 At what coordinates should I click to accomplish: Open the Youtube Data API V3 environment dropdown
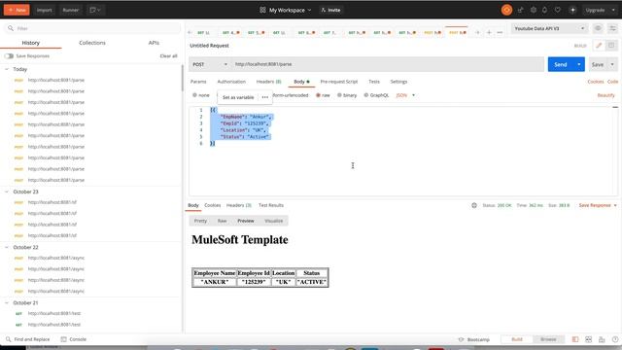549,28
